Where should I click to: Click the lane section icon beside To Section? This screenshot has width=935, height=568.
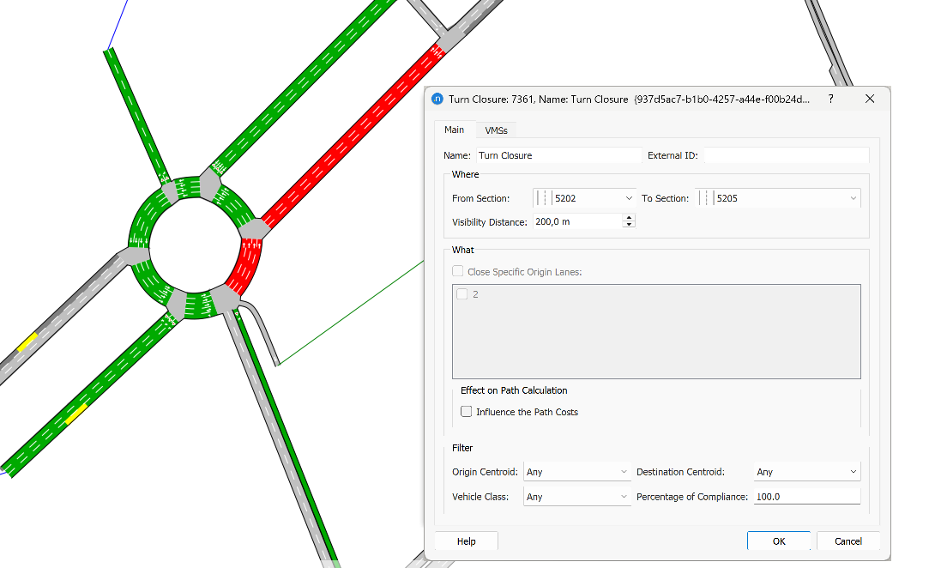[x=705, y=197]
